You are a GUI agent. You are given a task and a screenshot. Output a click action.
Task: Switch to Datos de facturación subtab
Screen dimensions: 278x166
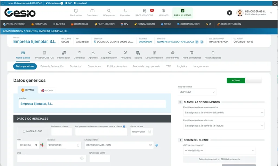click(52, 66)
